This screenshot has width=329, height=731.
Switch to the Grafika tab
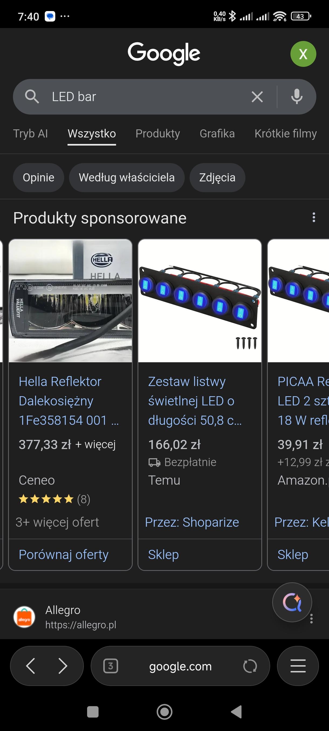pyautogui.click(x=217, y=134)
